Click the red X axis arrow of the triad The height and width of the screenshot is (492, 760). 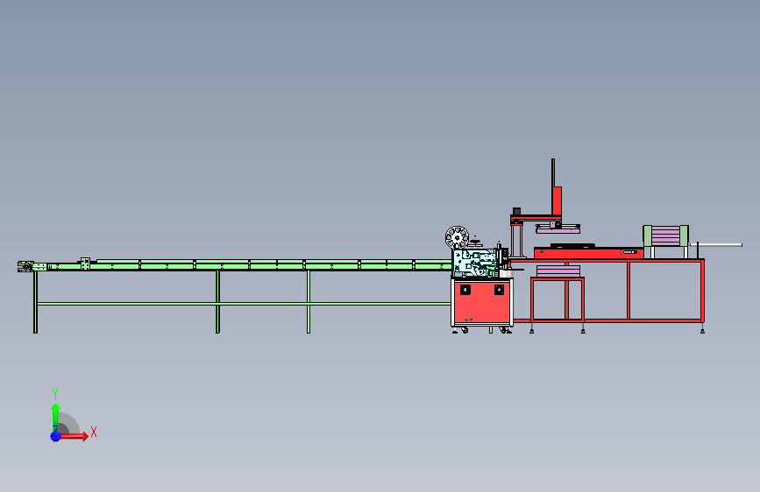pyautogui.click(x=73, y=436)
